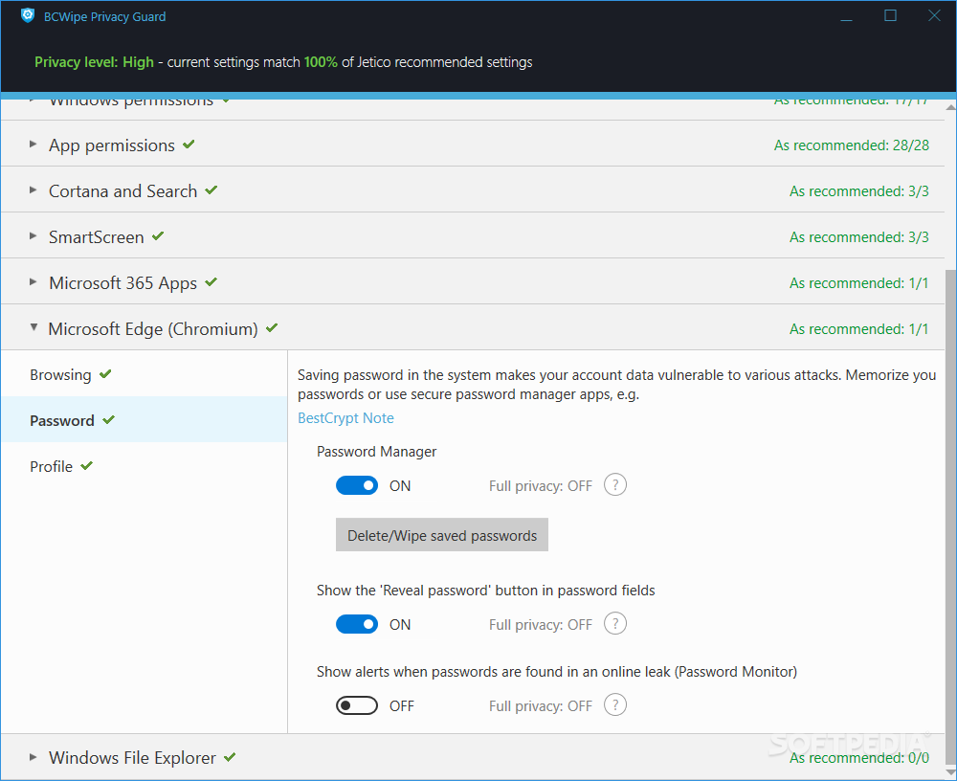Click 'Full privacy: OFF' under Reveal password setting
The height and width of the screenshot is (781, 957).
540,625
